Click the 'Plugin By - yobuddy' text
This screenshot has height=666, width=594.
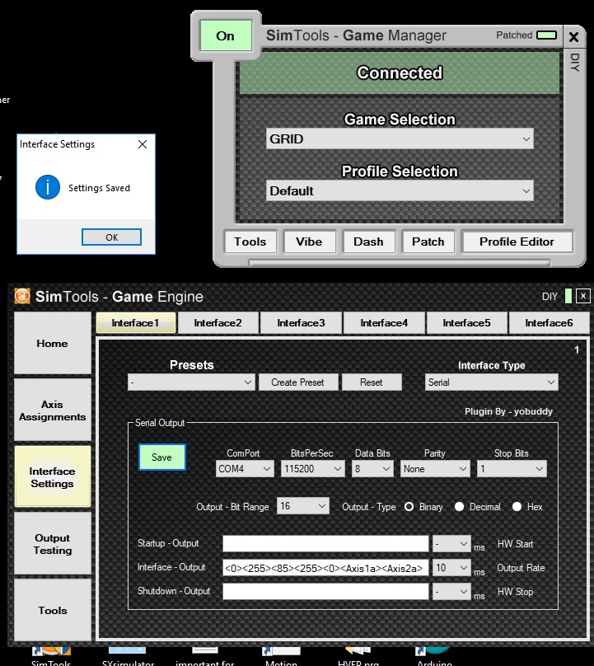(508, 411)
